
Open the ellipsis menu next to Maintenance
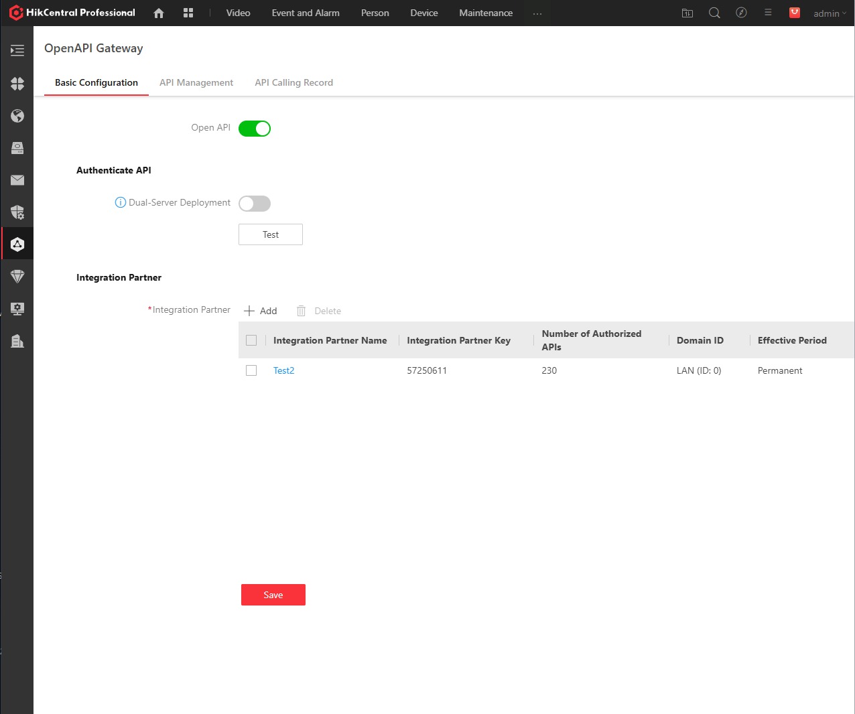(537, 13)
